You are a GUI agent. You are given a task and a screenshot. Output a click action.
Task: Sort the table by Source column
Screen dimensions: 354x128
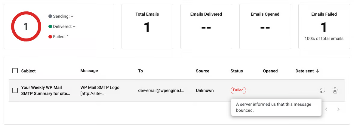(202, 71)
